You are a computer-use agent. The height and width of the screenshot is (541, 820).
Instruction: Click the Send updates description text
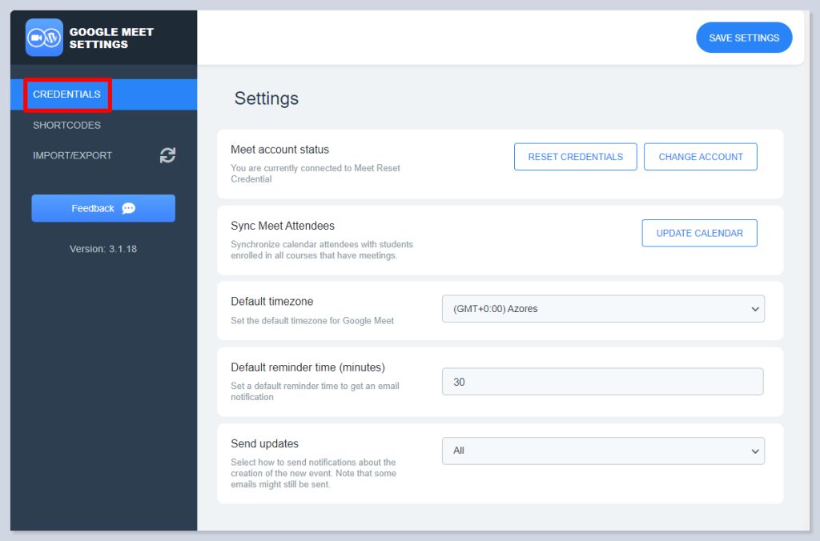point(313,473)
